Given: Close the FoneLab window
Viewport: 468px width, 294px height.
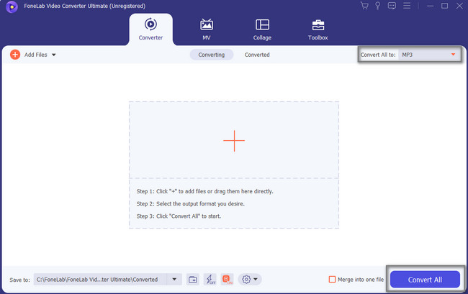Looking at the screenshot, I should pyautogui.click(x=459, y=6).
